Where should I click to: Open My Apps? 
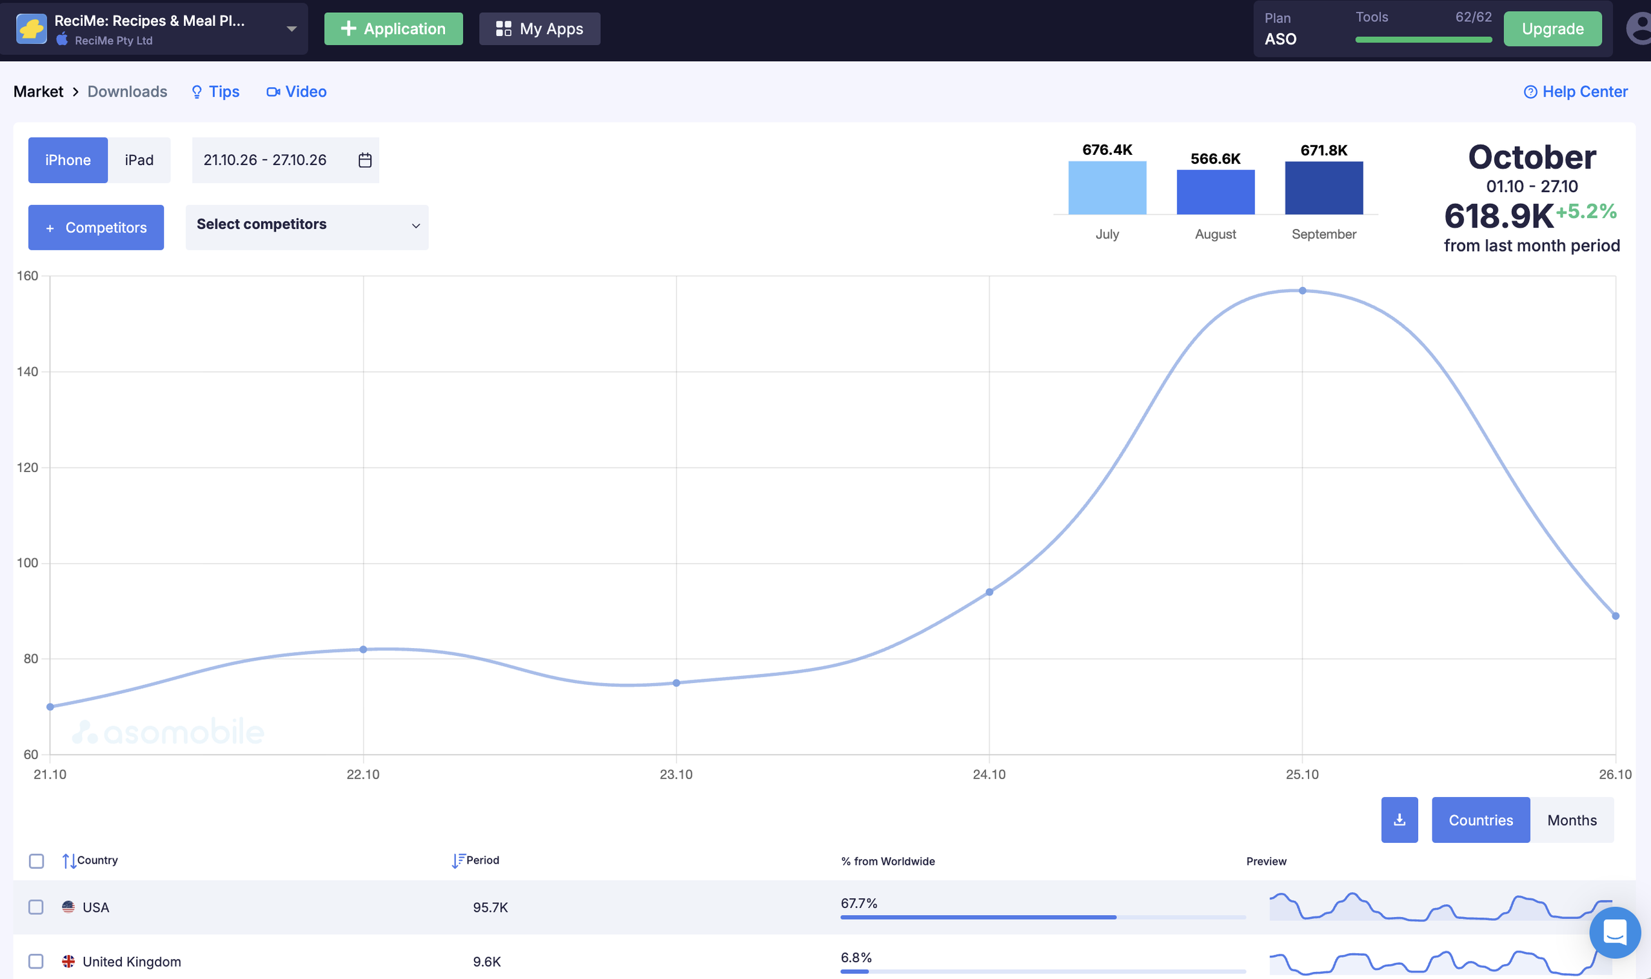pyautogui.click(x=540, y=29)
